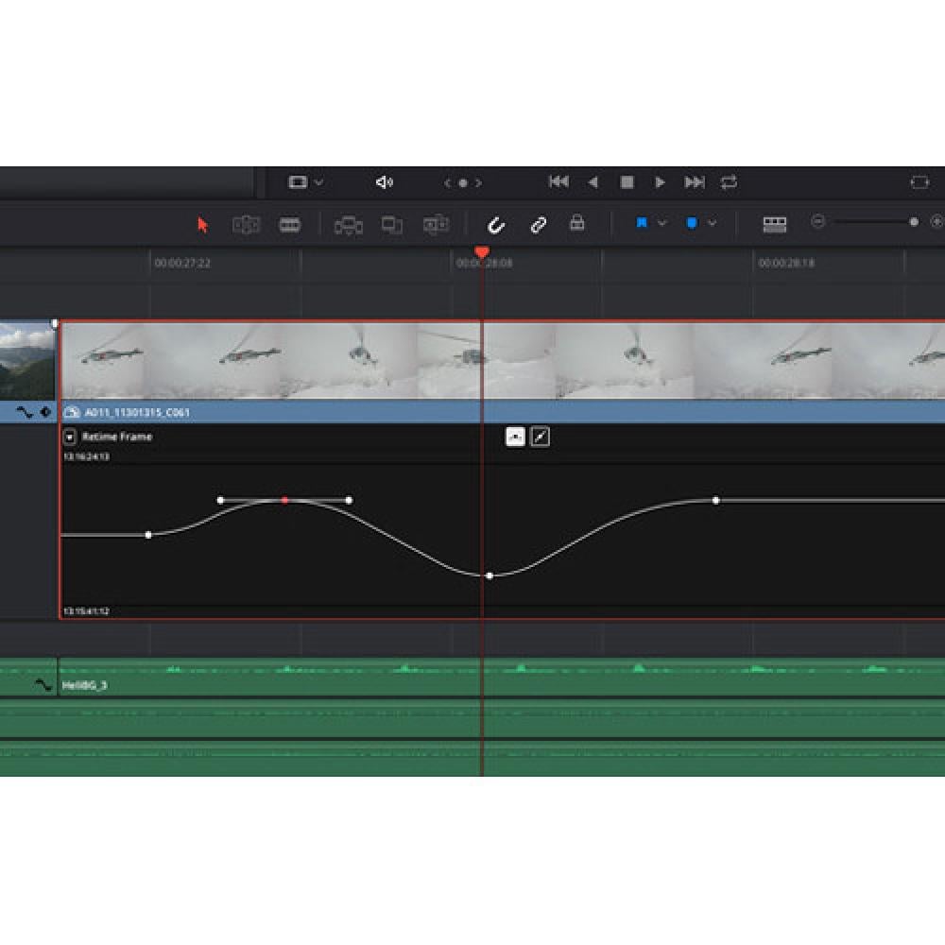945x945 pixels.
Task: Click the linear curve button
Action: [540, 436]
